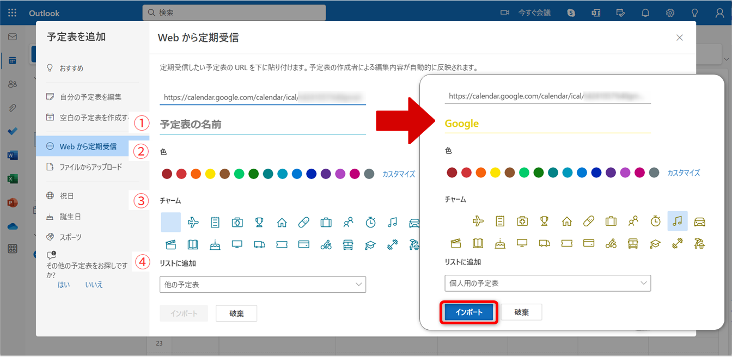Viewport: 732px width, 357px height.
Task: Click the airplane charm icon
Action: 193,222
